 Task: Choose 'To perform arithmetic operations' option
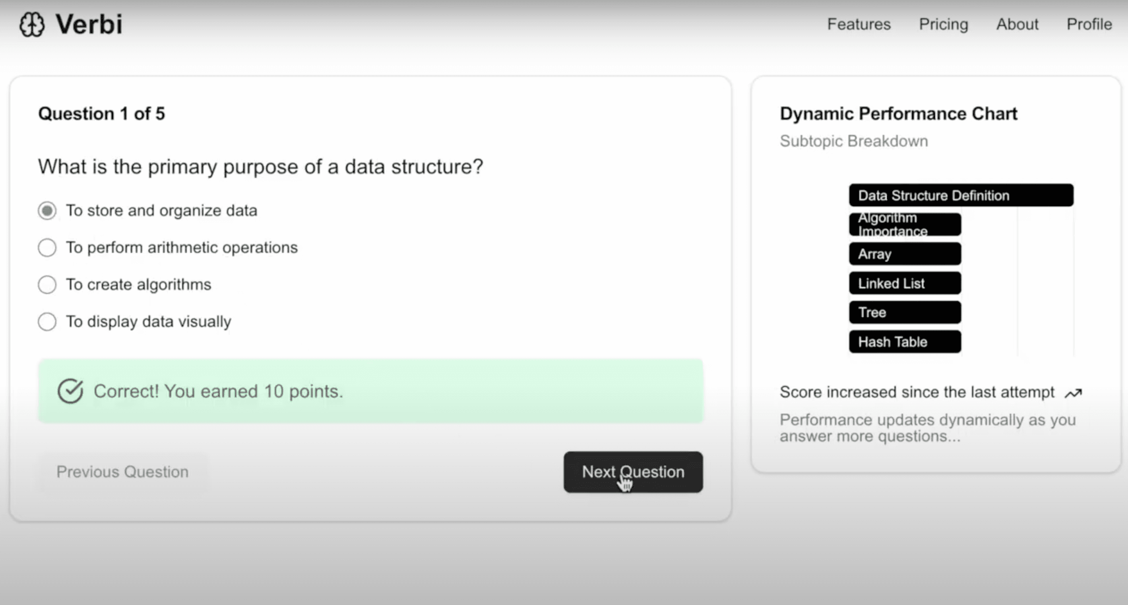[x=47, y=248]
